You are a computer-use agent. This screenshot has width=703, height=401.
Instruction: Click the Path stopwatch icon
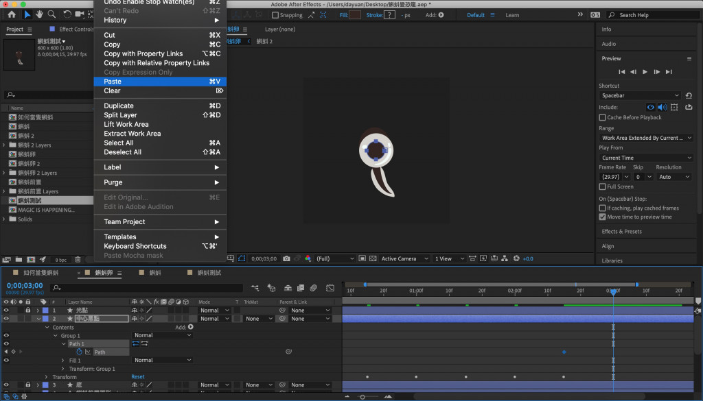(79, 352)
